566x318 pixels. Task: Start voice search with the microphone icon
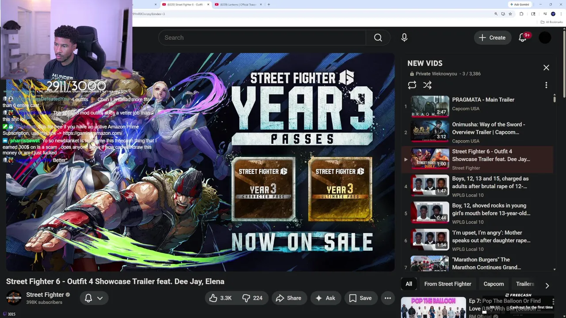(x=404, y=38)
